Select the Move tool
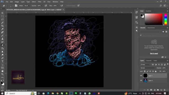Image resolution: width=169 pixels, height=95 pixels. click(2, 13)
